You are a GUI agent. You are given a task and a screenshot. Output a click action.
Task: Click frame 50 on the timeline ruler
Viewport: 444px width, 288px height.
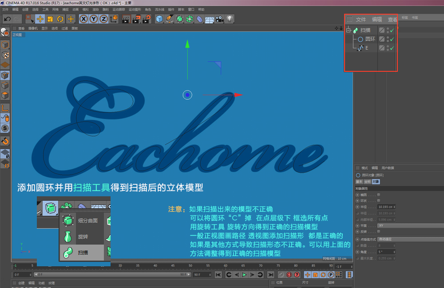coord(190,266)
